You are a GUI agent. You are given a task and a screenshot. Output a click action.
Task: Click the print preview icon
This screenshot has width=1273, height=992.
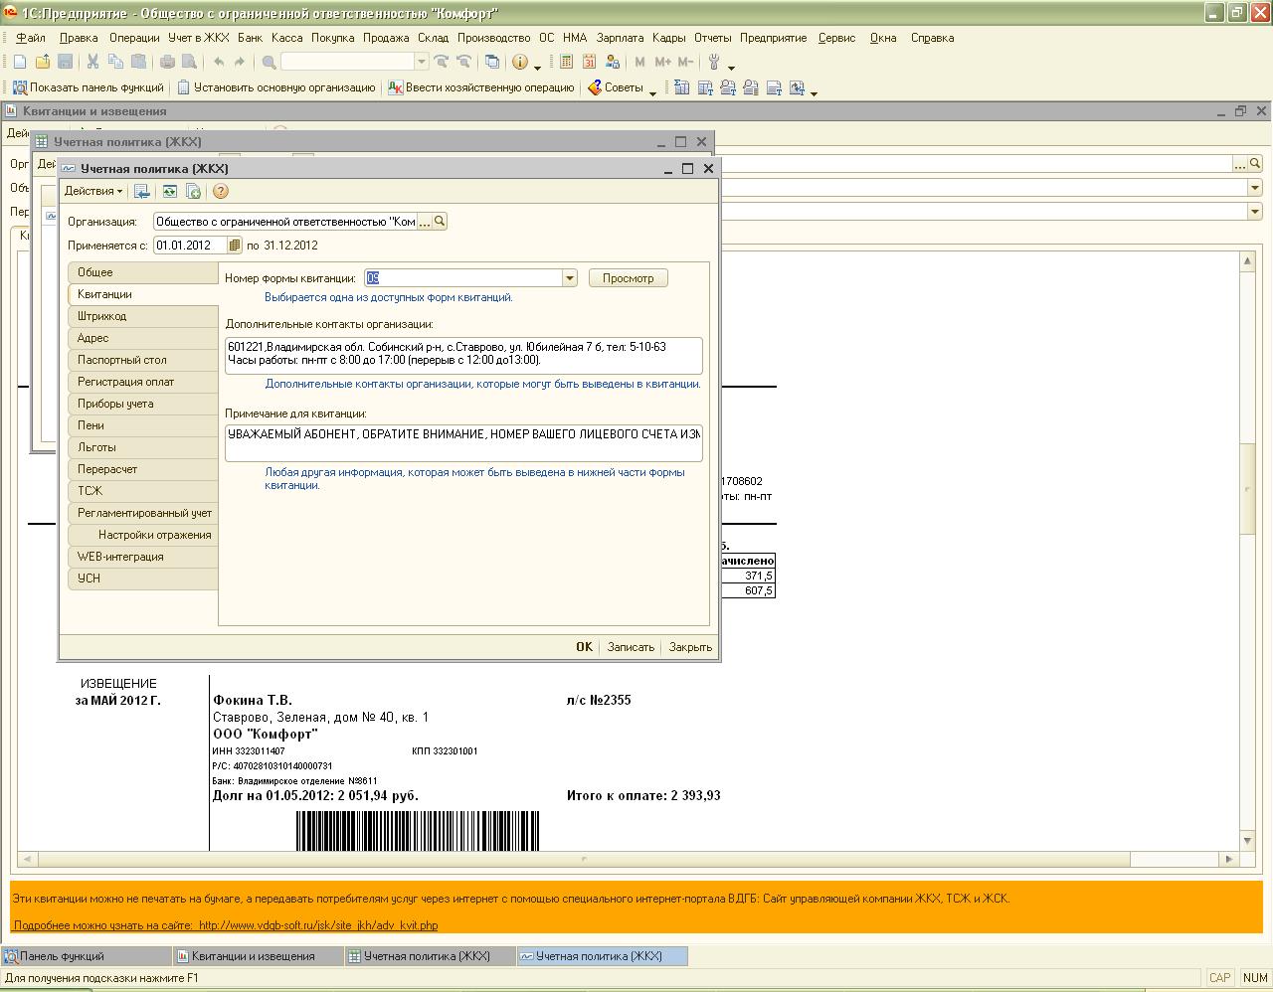pos(189,62)
